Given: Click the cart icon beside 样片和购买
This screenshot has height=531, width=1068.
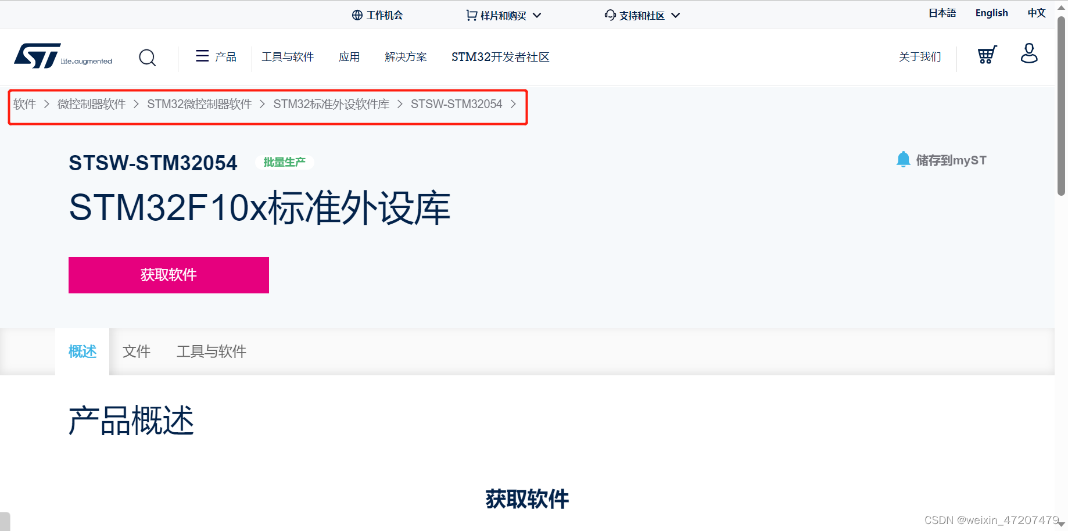Looking at the screenshot, I should [x=471, y=15].
